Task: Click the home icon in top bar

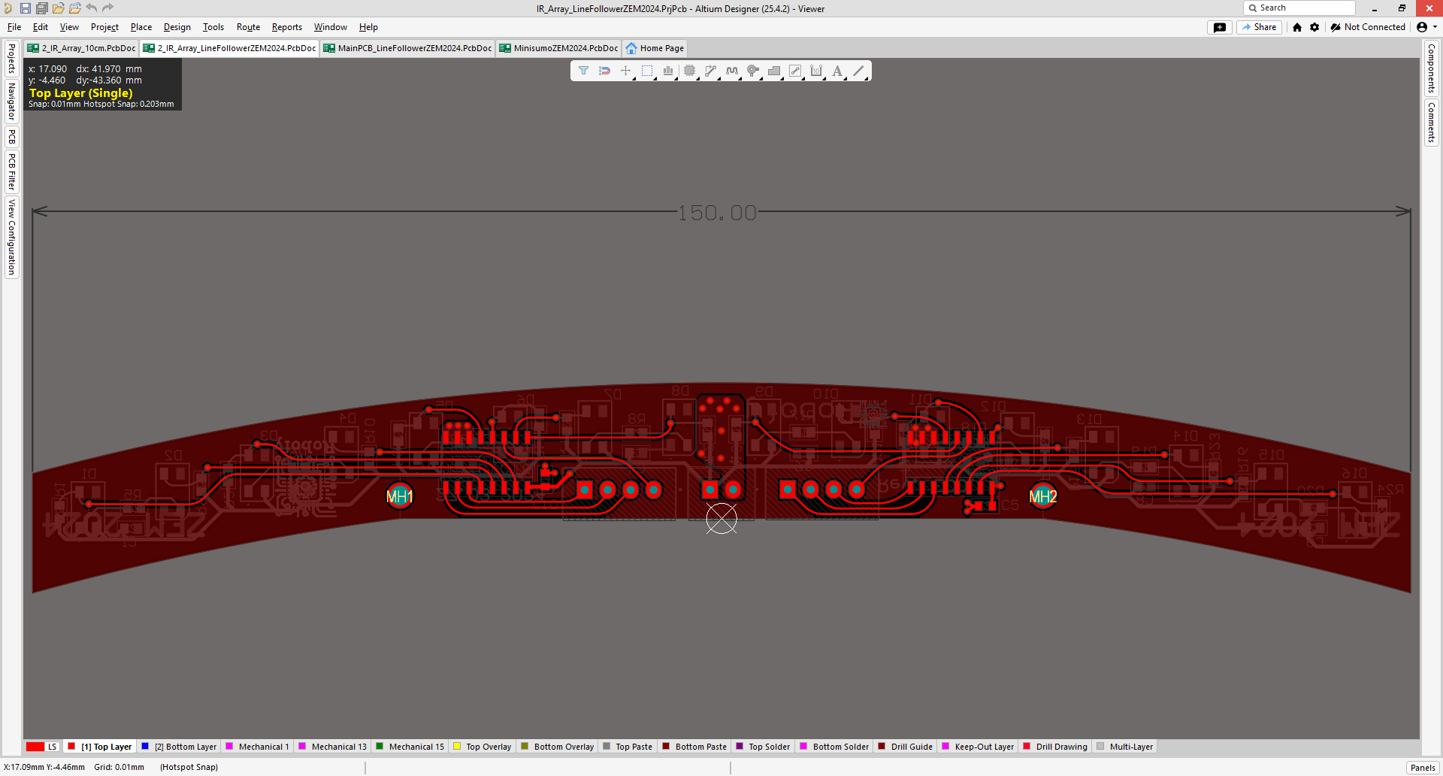Action: (1297, 27)
